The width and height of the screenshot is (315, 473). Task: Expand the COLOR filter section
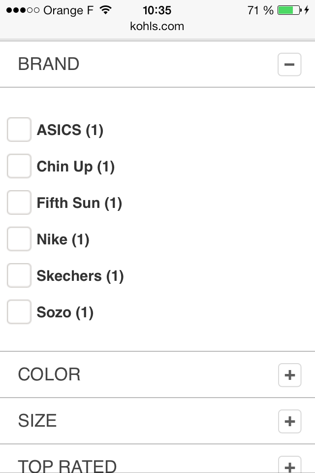[289, 375]
